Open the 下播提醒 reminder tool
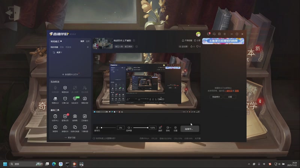Screen dimensions: 300x168 coord(85,128)
